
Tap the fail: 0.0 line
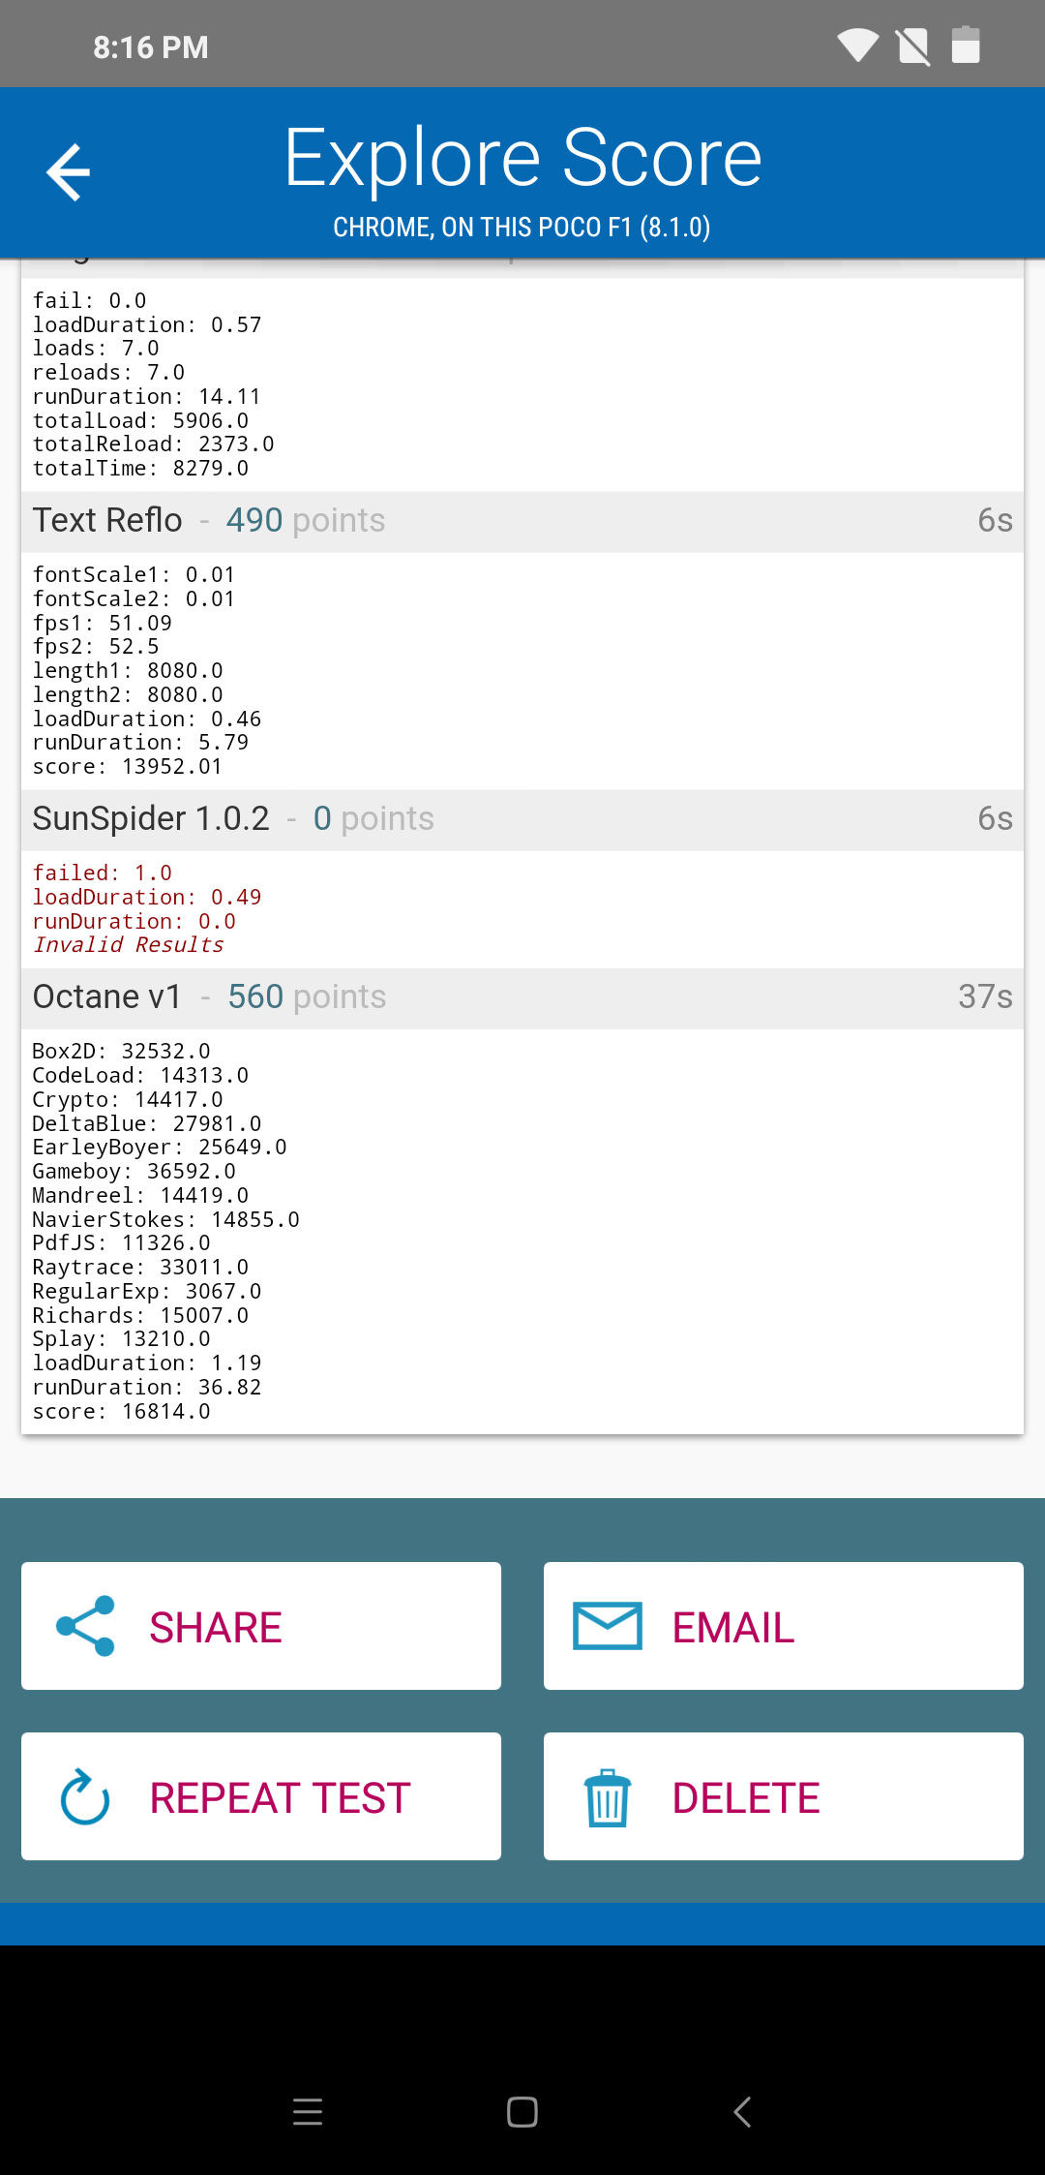90,301
